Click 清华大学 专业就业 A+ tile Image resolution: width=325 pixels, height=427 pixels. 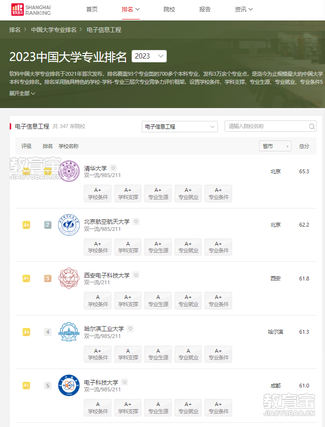(x=188, y=193)
